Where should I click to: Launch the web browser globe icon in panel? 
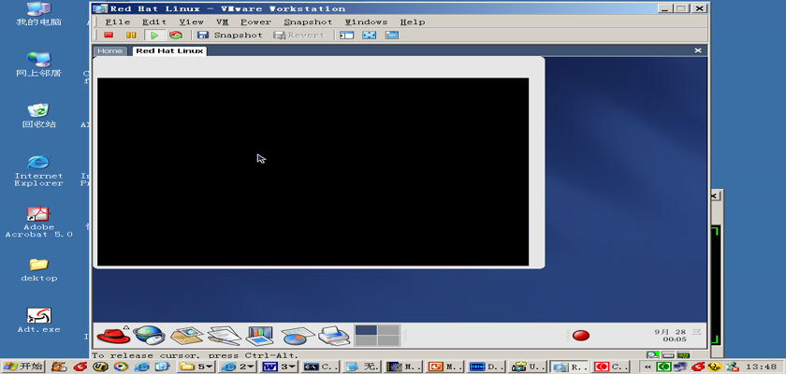pyautogui.click(x=148, y=335)
